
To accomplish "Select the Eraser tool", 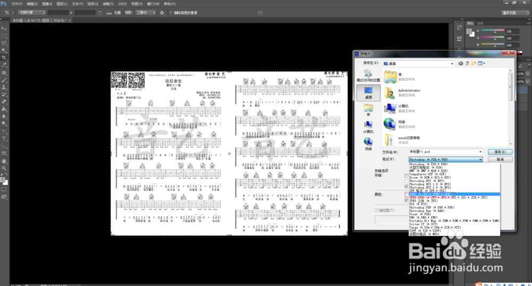I will tap(4, 102).
